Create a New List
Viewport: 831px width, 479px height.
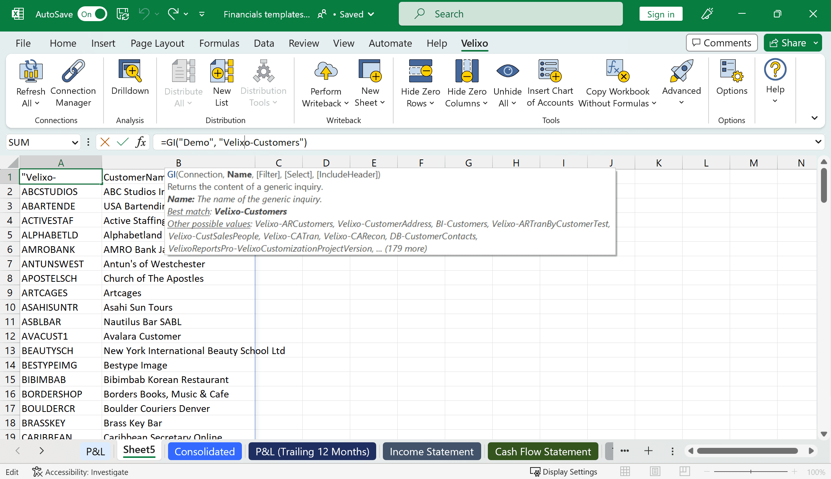click(222, 84)
